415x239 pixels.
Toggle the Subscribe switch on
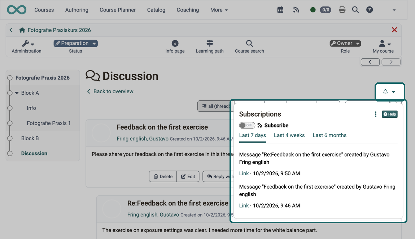tap(247, 125)
